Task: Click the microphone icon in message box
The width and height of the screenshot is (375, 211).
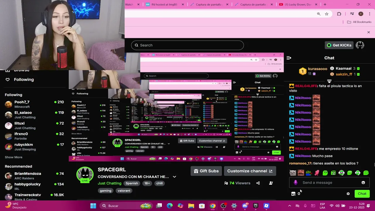Action: pyautogui.click(x=295, y=183)
